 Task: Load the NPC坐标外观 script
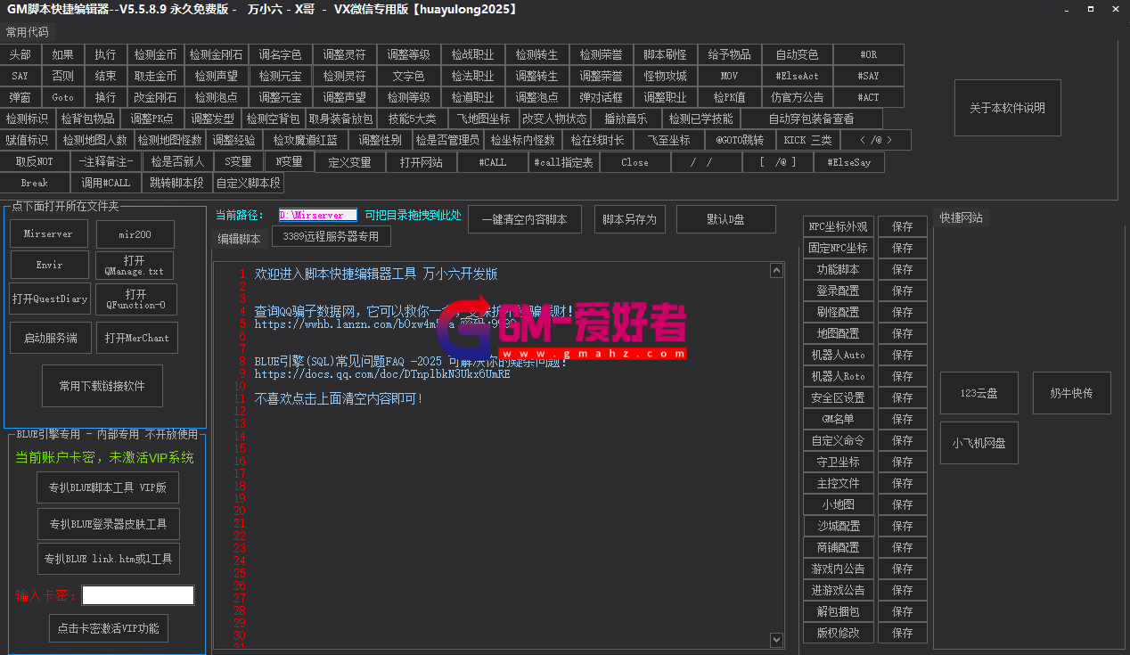point(838,226)
